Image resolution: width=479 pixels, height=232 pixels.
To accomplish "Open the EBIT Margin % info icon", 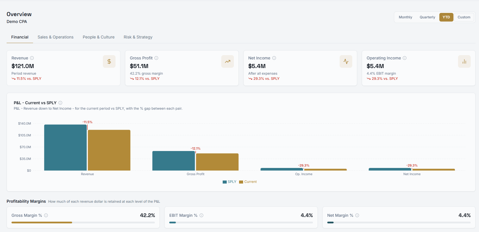I will coord(201,215).
